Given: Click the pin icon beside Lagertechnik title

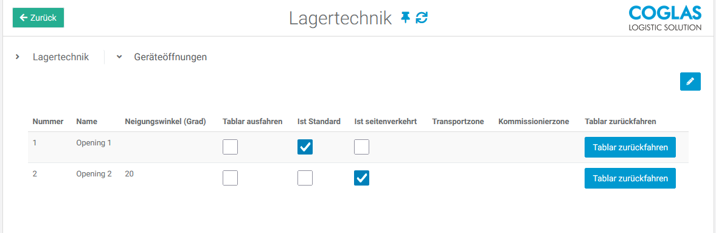Looking at the screenshot, I should click(x=405, y=18).
